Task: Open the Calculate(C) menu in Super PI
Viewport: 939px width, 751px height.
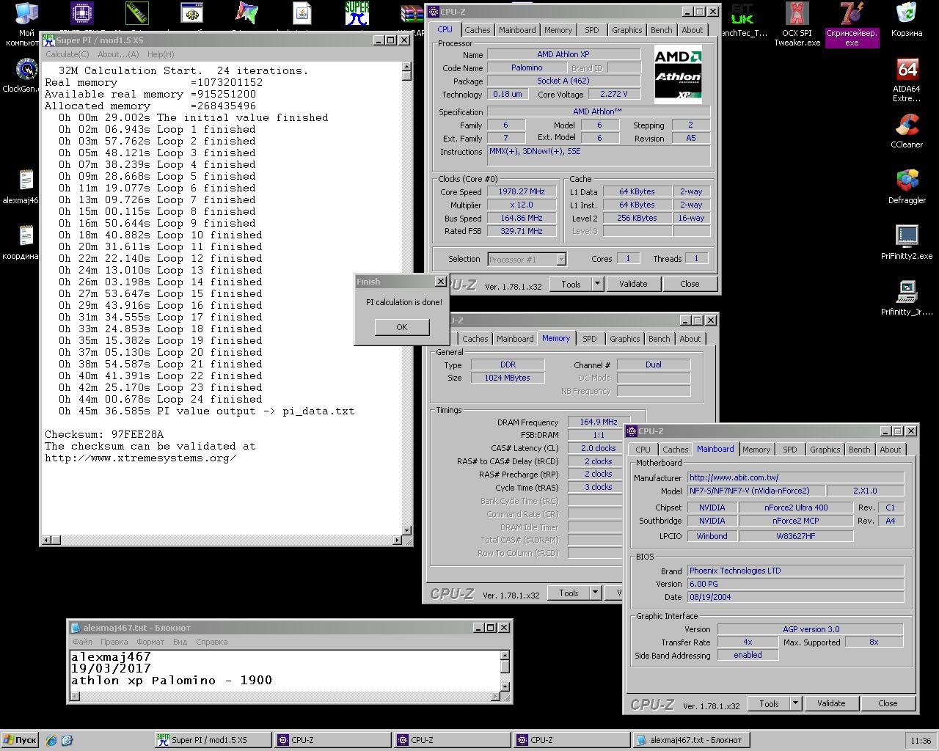Action: tap(67, 54)
